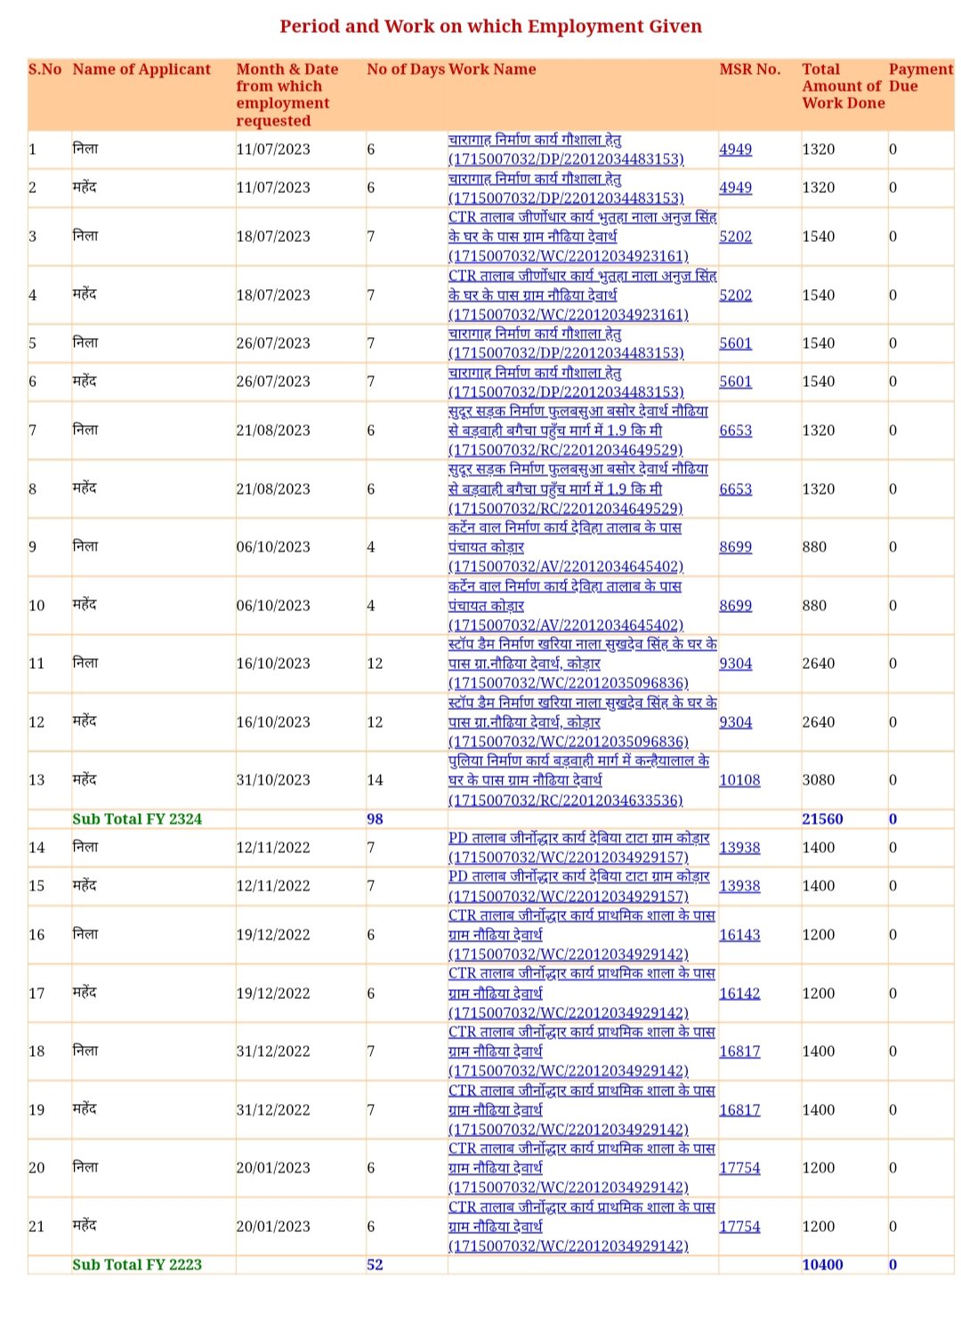Click सुदूर सड़क work link in row 8
961x1321 pixels.
pyautogui.click(x=578, y=489)
